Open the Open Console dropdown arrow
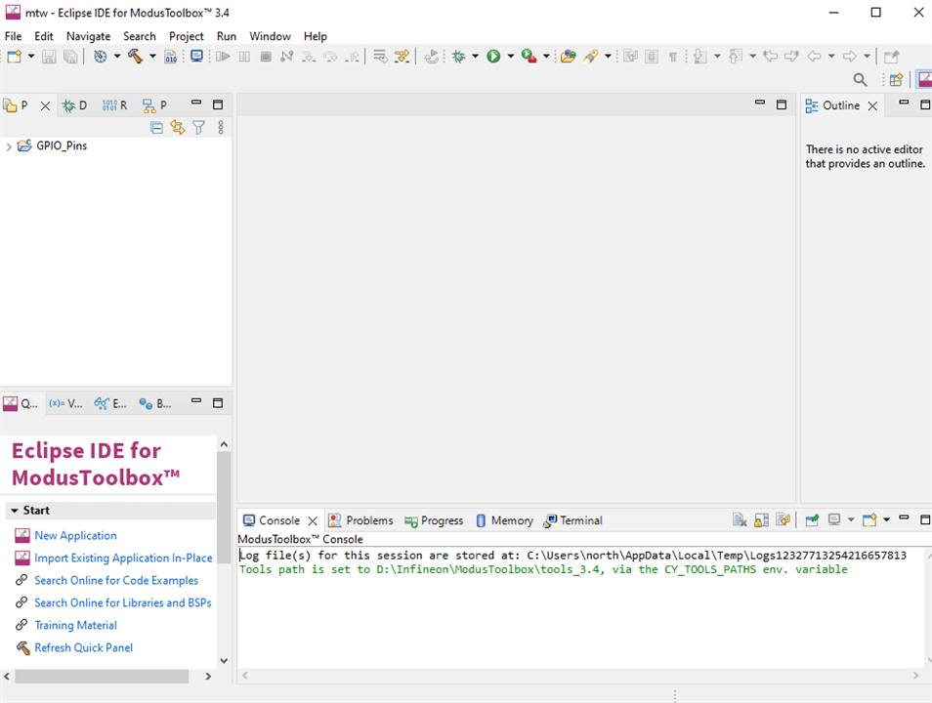 [886, 520]
